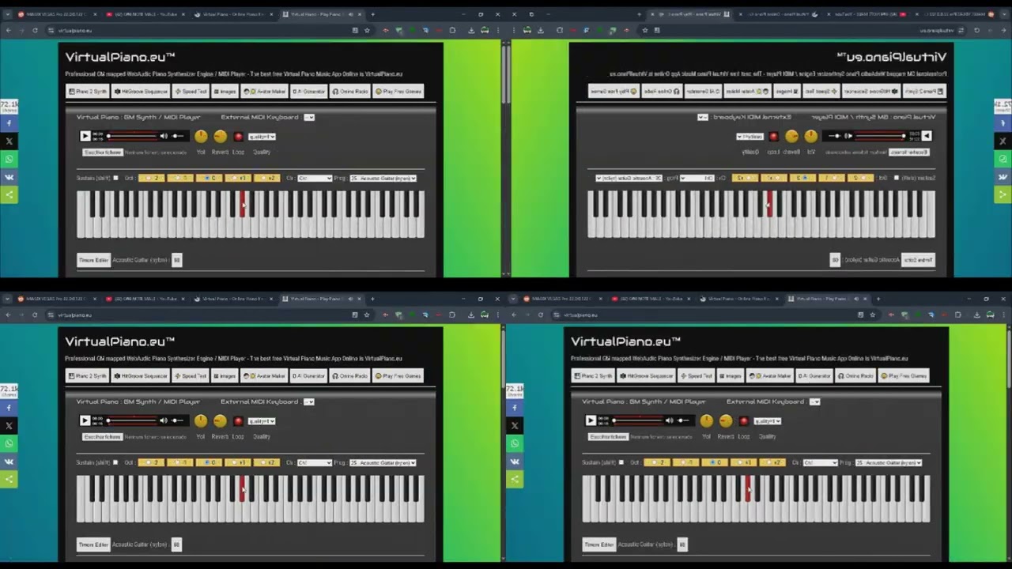Toggle Sustain checkbox in top-left window
The height and width of the screenshot is (569, 1012).
116,178
